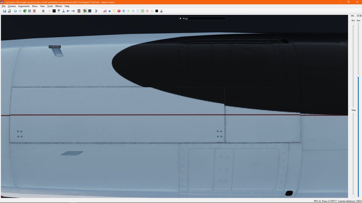Click the Env label in weather panel
Viewport: 362px width, 203px height.
tap(353, 21)
